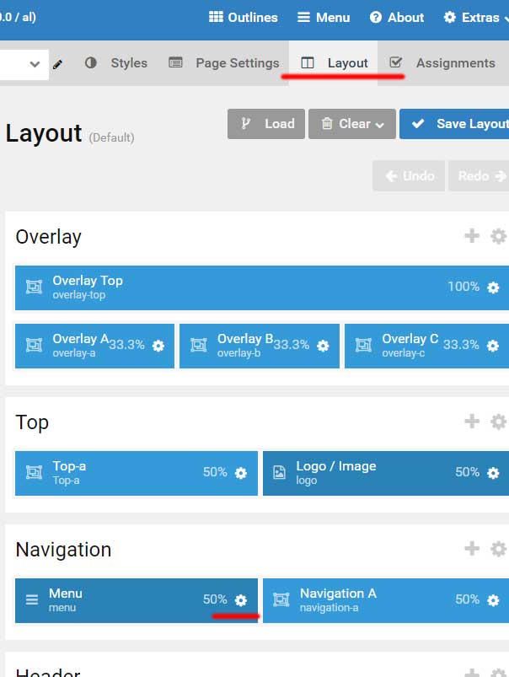Screen dimensions: 509x677
Task: Click the pencil edit icon beside outline selector
Action: point(57,65)
